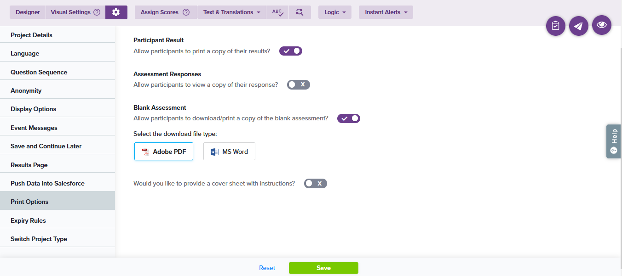
Task: Enable the cover sheet with instructions toggle
Action: 316,183
